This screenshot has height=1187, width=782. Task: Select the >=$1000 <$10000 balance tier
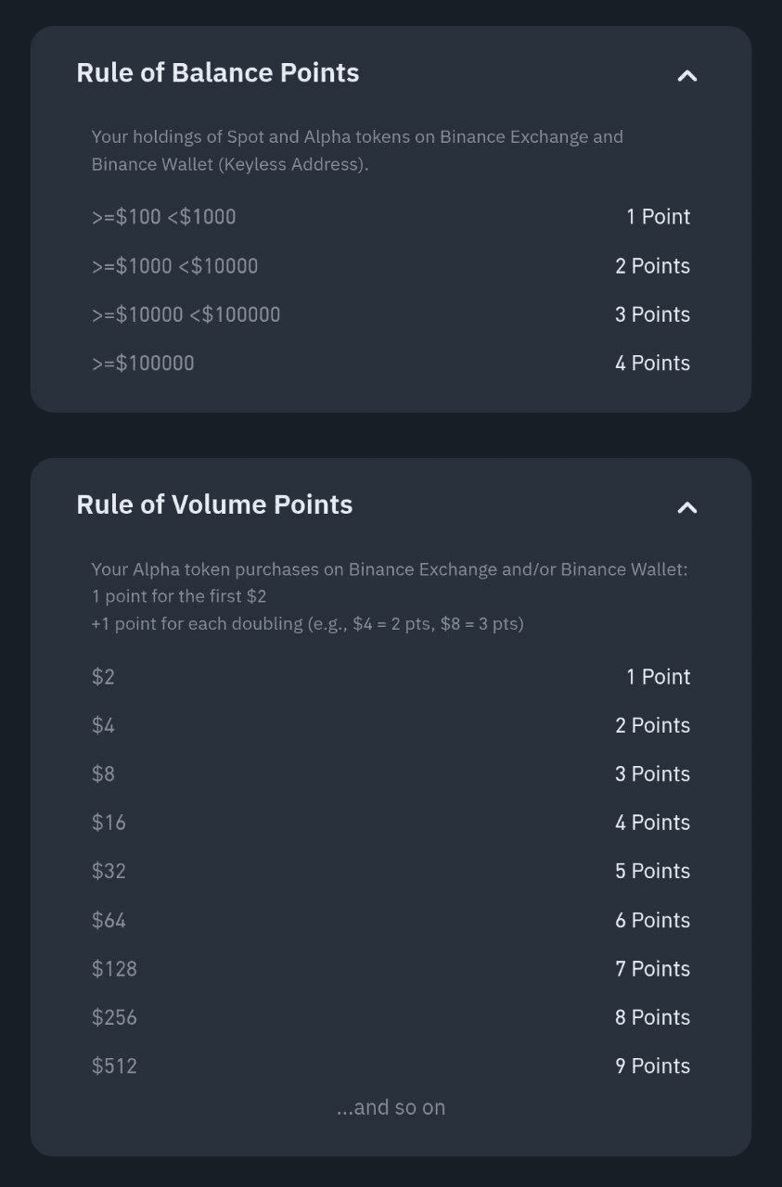tap(175, 266)
